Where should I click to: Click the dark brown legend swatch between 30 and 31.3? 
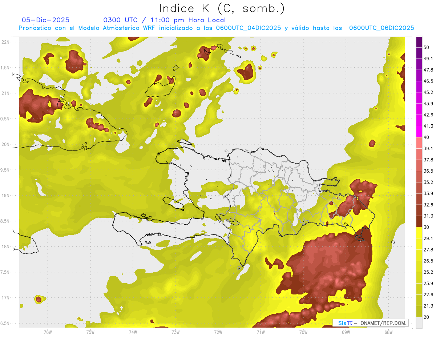tap(419, 221)
